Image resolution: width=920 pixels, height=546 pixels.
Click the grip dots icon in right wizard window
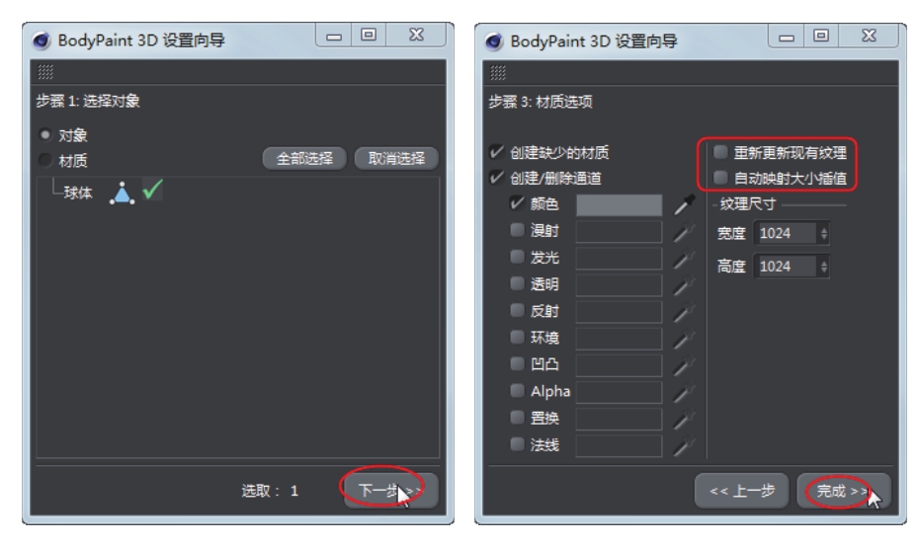(498, 73)
